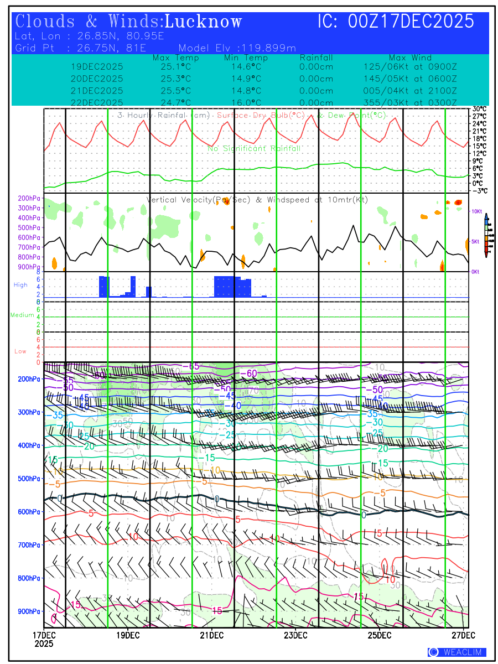
Task: Click the 21DEC marker on the time axis
Action: [211, 634]
